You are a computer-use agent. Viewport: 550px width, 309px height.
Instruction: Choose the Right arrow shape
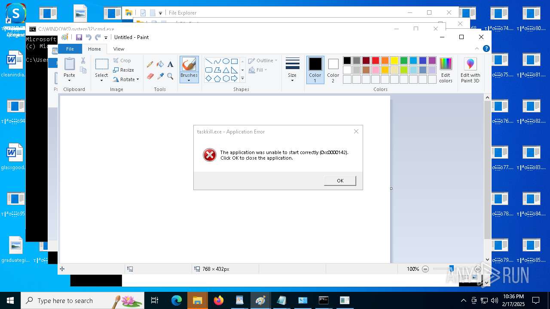(x=234, y=79)
